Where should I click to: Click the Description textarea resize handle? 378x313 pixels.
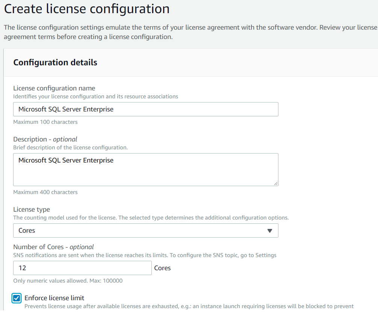[x=276, y=183]
